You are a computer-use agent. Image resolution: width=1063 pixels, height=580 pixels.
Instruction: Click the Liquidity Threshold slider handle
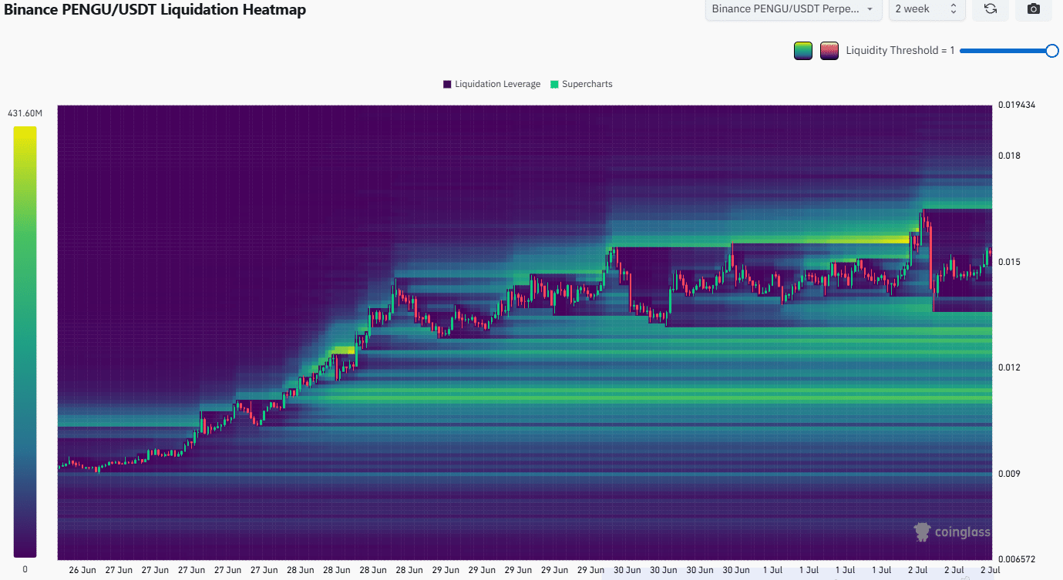click(x=1051, y=51)
